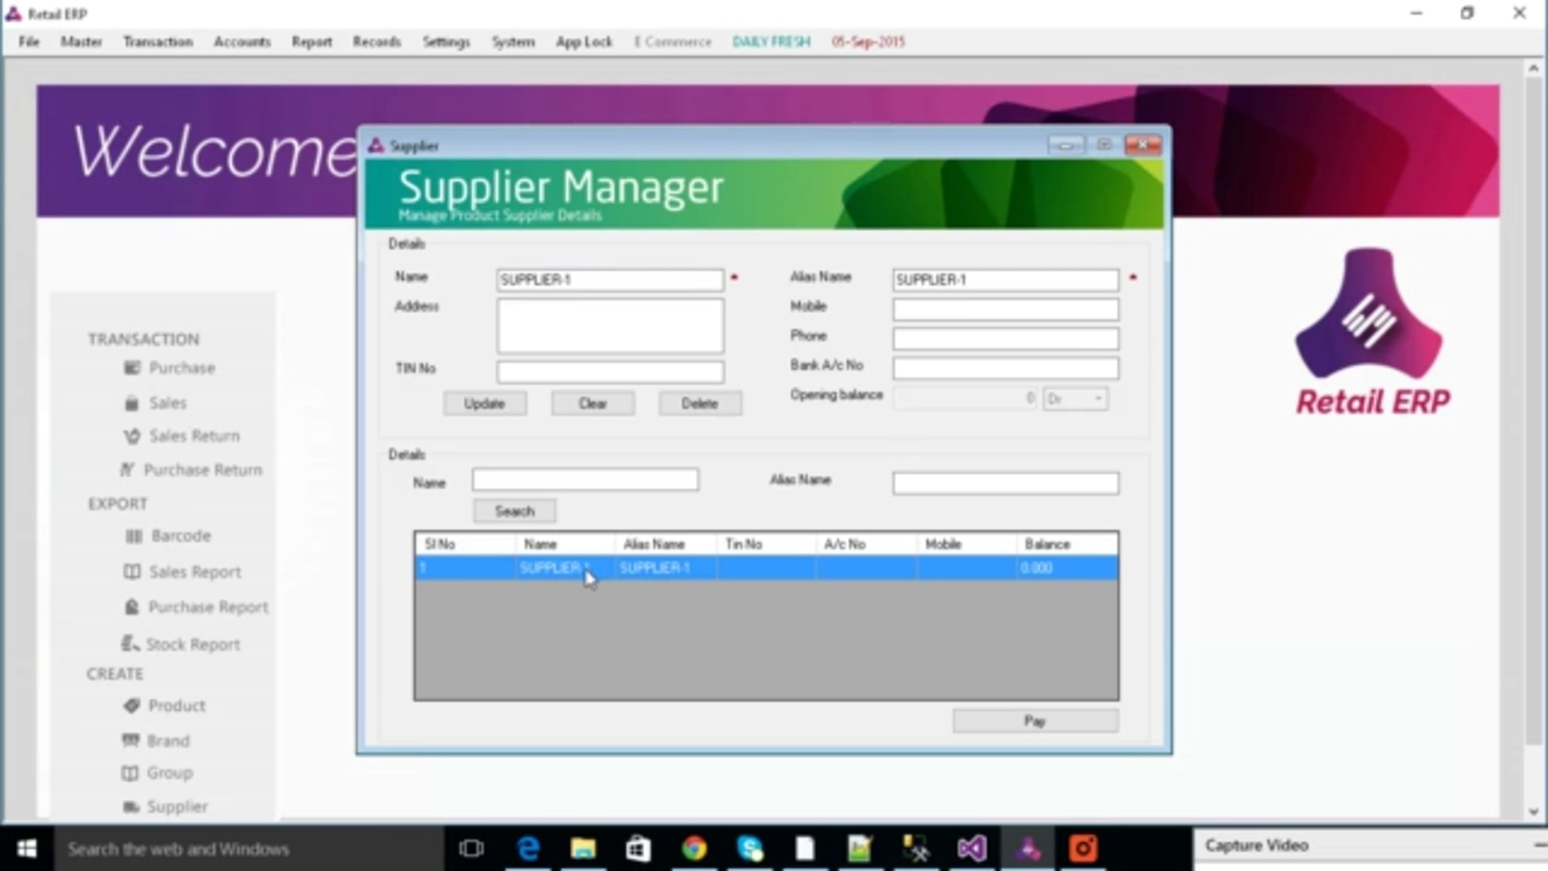
Task: Click the Barcode export icon
Action: click(134, 536)
